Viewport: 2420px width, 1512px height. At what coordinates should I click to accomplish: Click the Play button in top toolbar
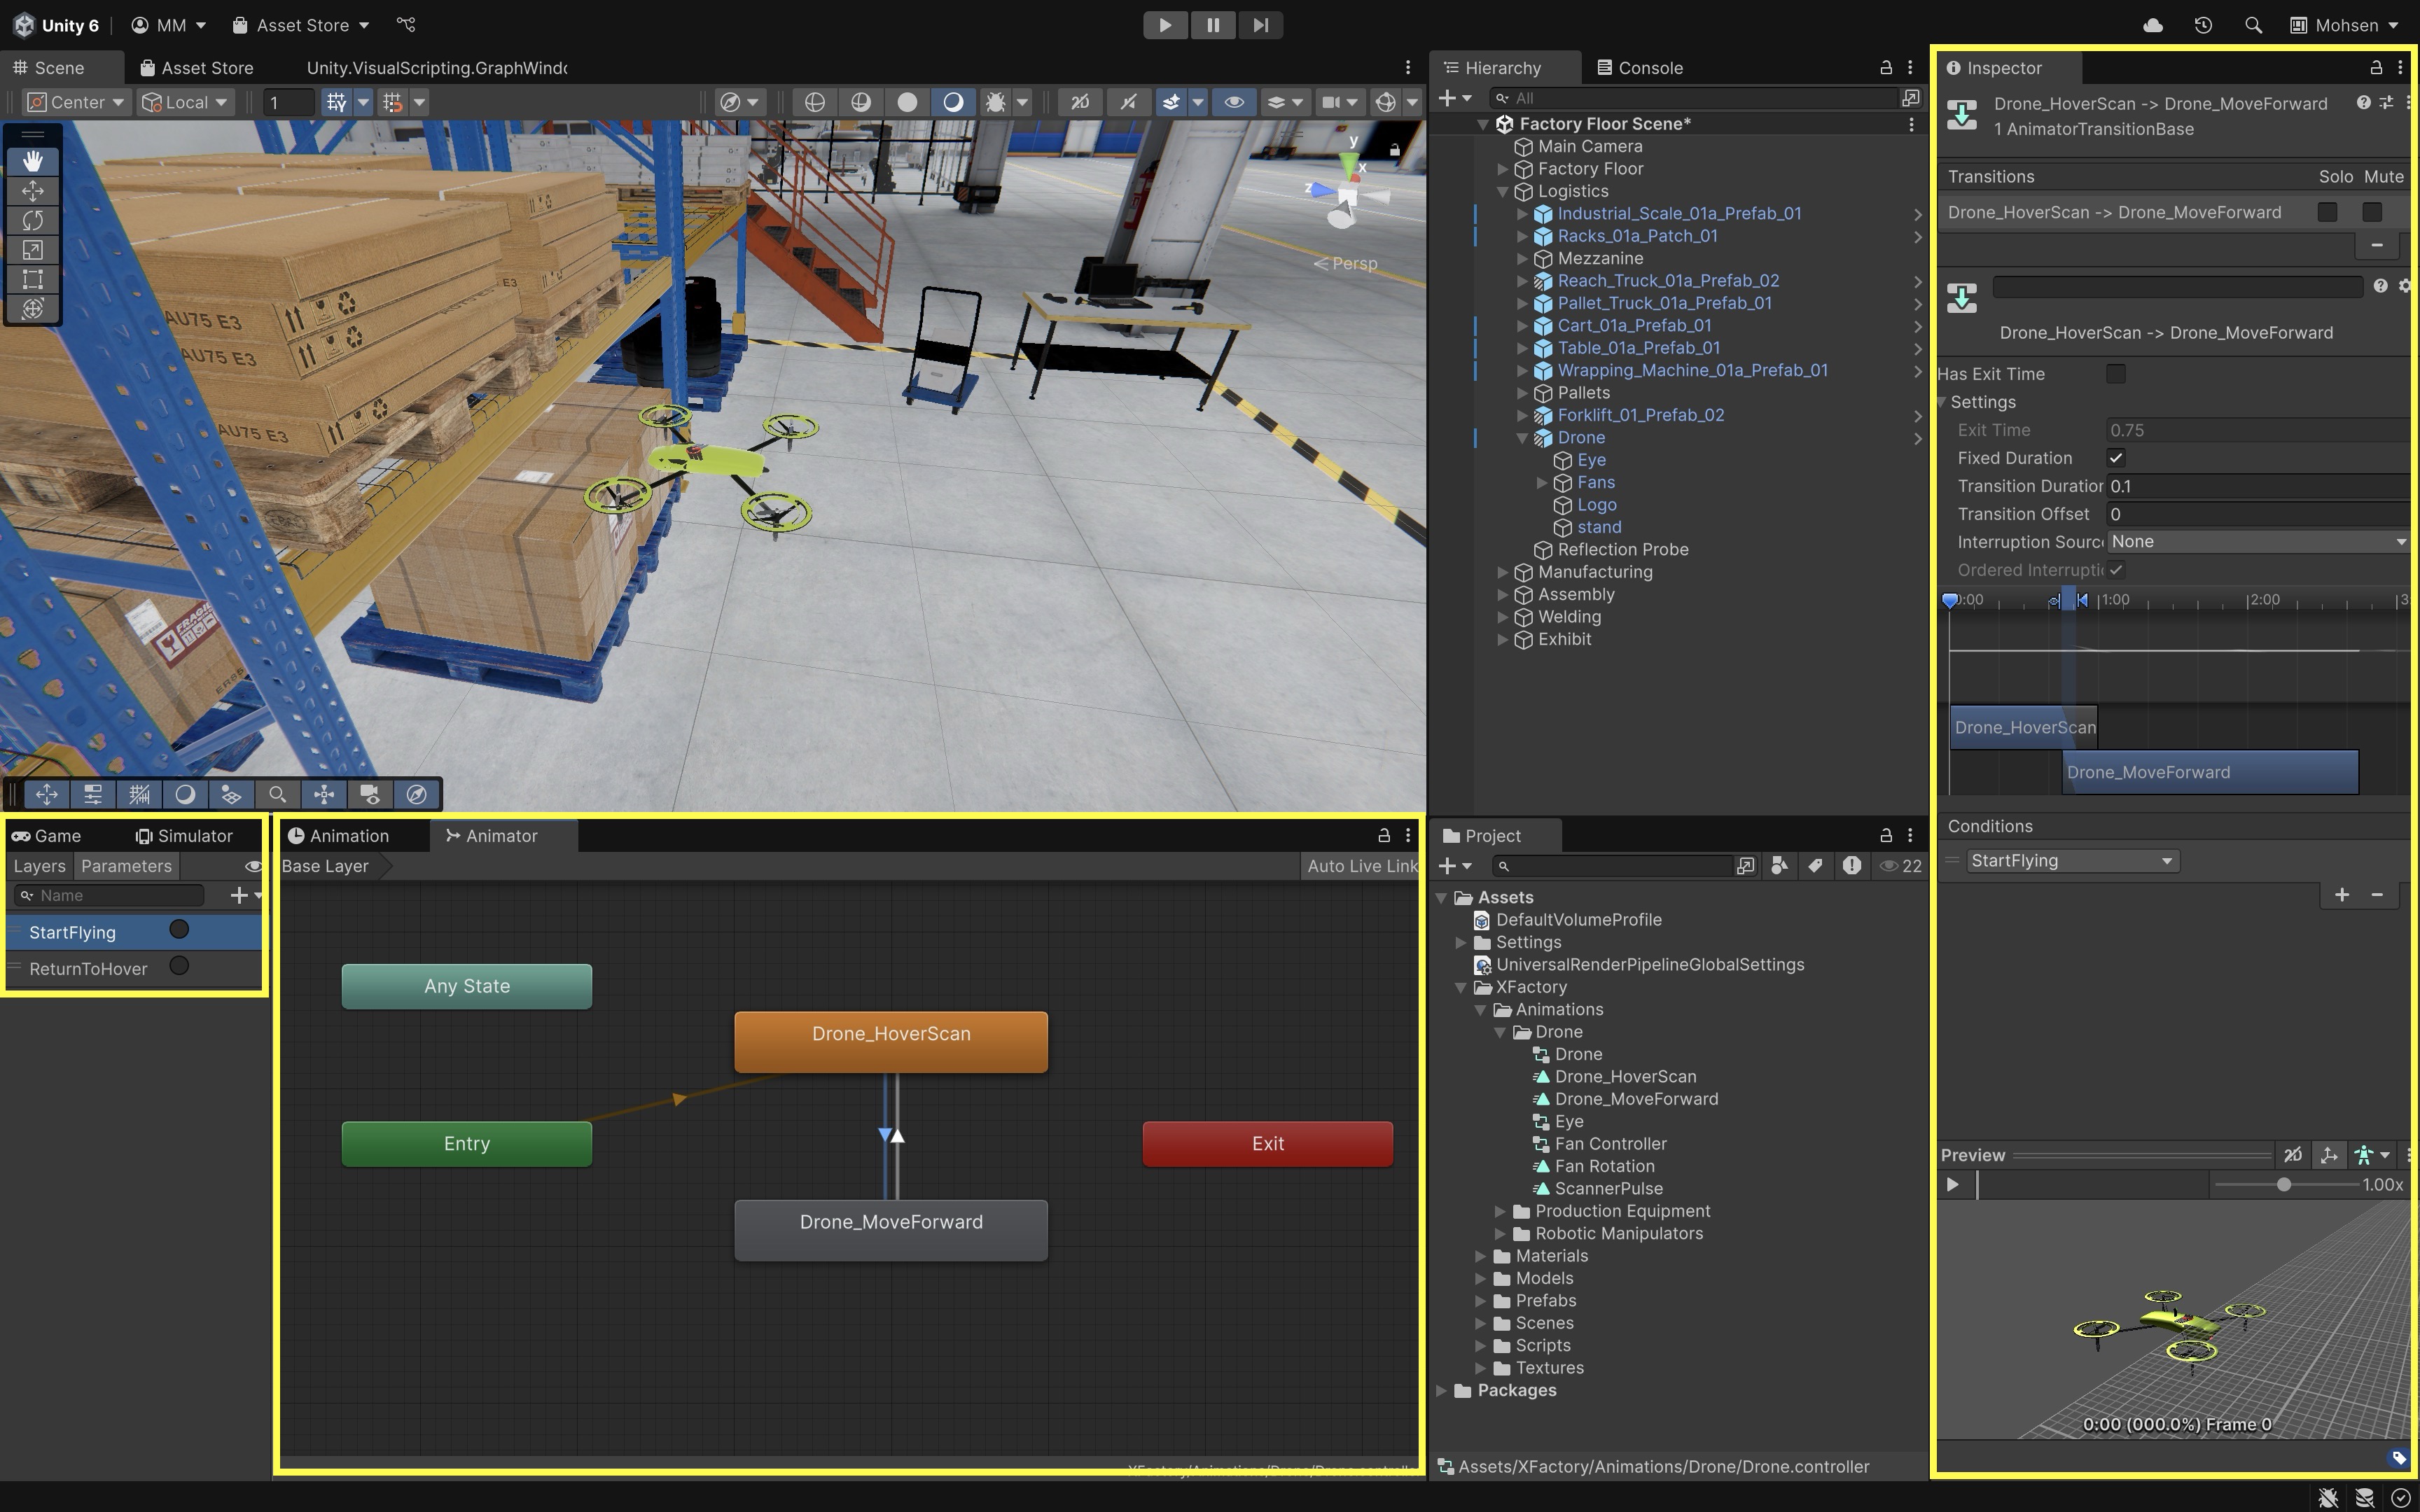coord(1164,25)
